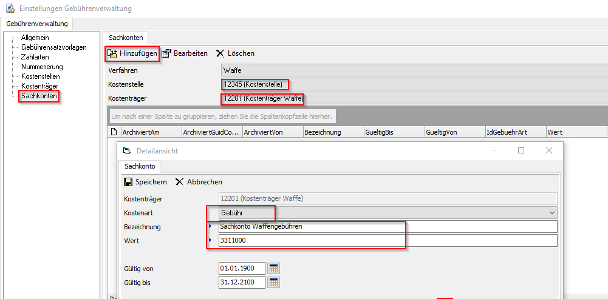Image resolution: width=608 pixels, height=299 pixels.
Task: Select Kostenträger in the settings tree
Action: tap(39, 86)
